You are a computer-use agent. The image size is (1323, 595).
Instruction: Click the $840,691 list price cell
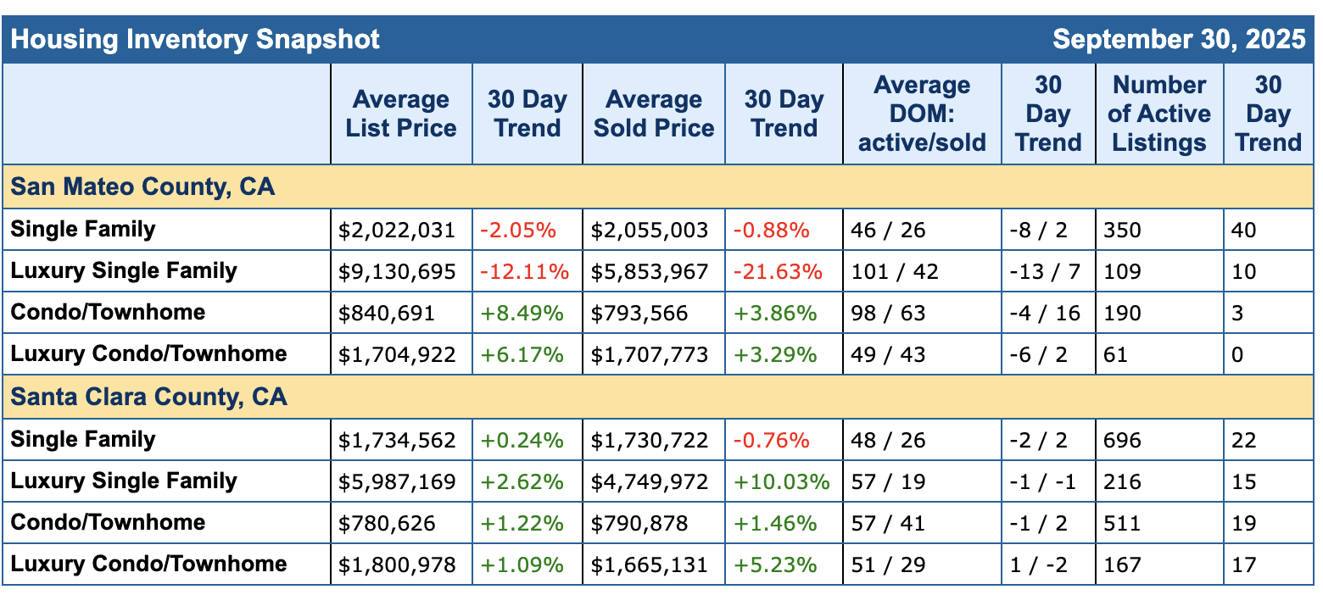(x=387, y=313)
